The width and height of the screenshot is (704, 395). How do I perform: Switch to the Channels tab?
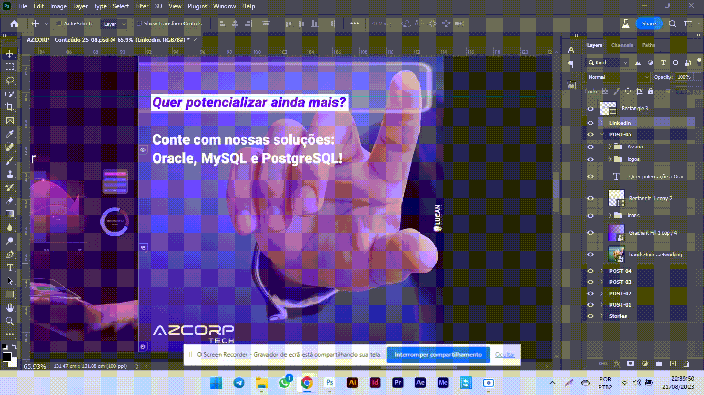coord(622,45)
